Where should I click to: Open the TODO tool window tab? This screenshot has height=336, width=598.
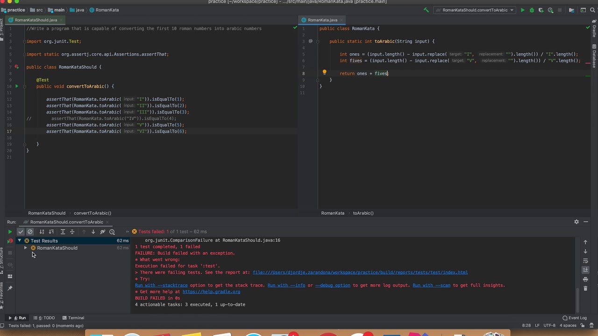(44, 318)
